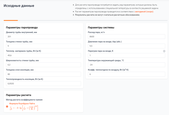Edit the Давление пара на входе value
The width and height of the screenshot is (169, 115).
click(x=126, y=46)
